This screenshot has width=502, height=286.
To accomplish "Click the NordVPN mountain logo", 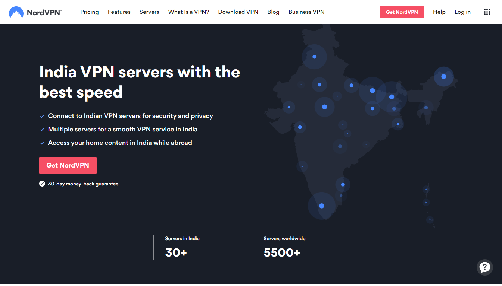I will pos(16,12).
